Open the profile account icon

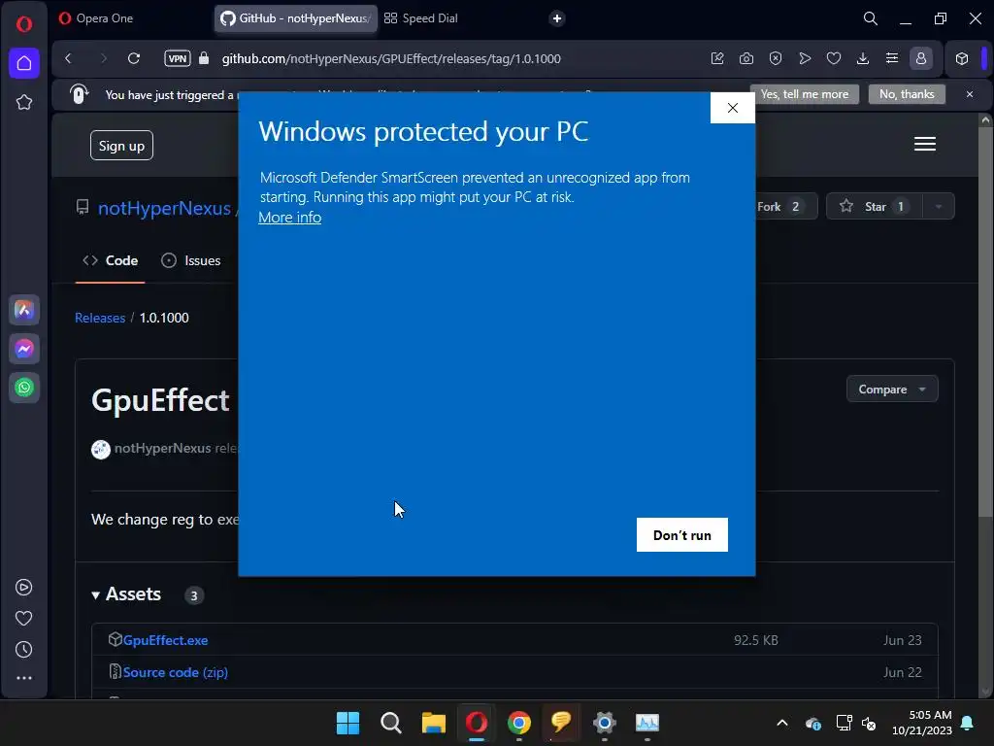coord(921,58)
